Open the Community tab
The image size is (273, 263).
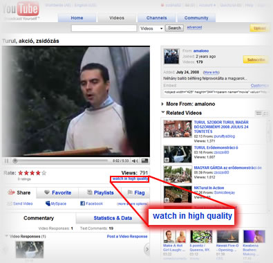196,18
